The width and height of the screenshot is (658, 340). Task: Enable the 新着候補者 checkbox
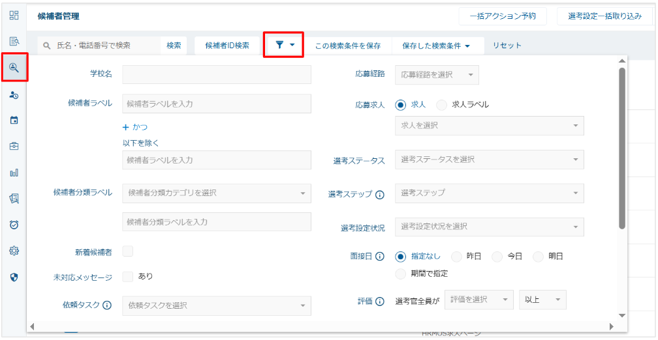(x=128, y=251)
